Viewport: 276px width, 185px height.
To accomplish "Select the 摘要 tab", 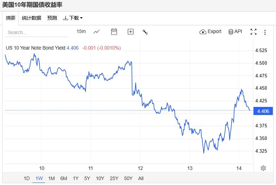I will coord(11,18).
